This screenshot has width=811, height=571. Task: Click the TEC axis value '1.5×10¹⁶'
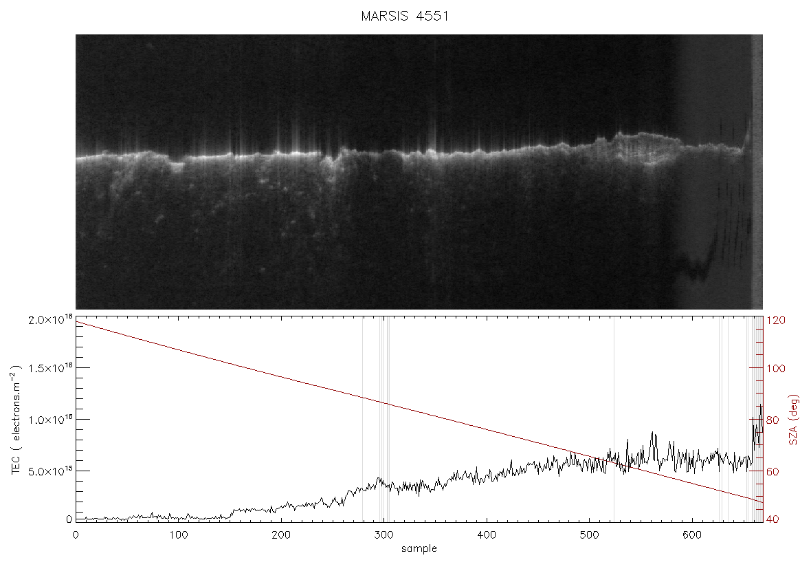51,368
